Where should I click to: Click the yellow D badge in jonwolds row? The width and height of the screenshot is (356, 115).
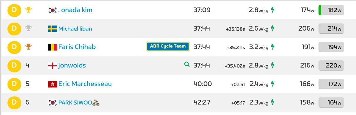(14, 65)
